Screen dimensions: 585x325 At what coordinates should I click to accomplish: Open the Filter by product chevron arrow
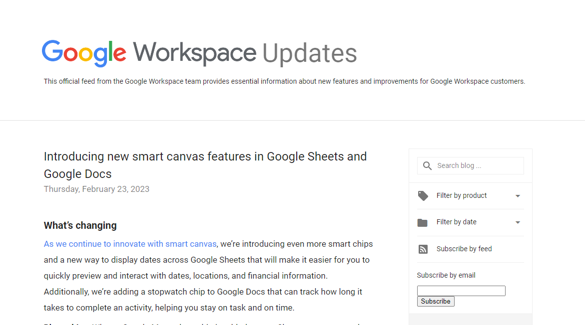tap(518, 195)
